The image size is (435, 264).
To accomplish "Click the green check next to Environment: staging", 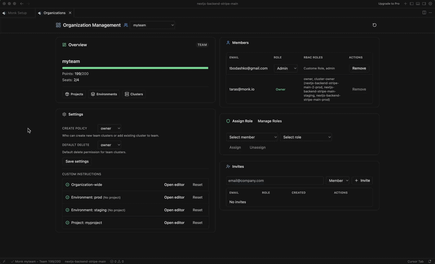I will tap(67, 210).
